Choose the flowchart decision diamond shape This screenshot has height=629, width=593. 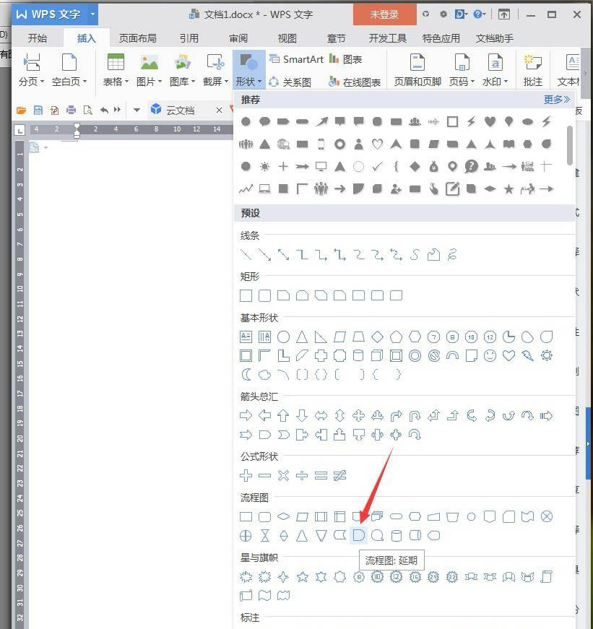283,516
